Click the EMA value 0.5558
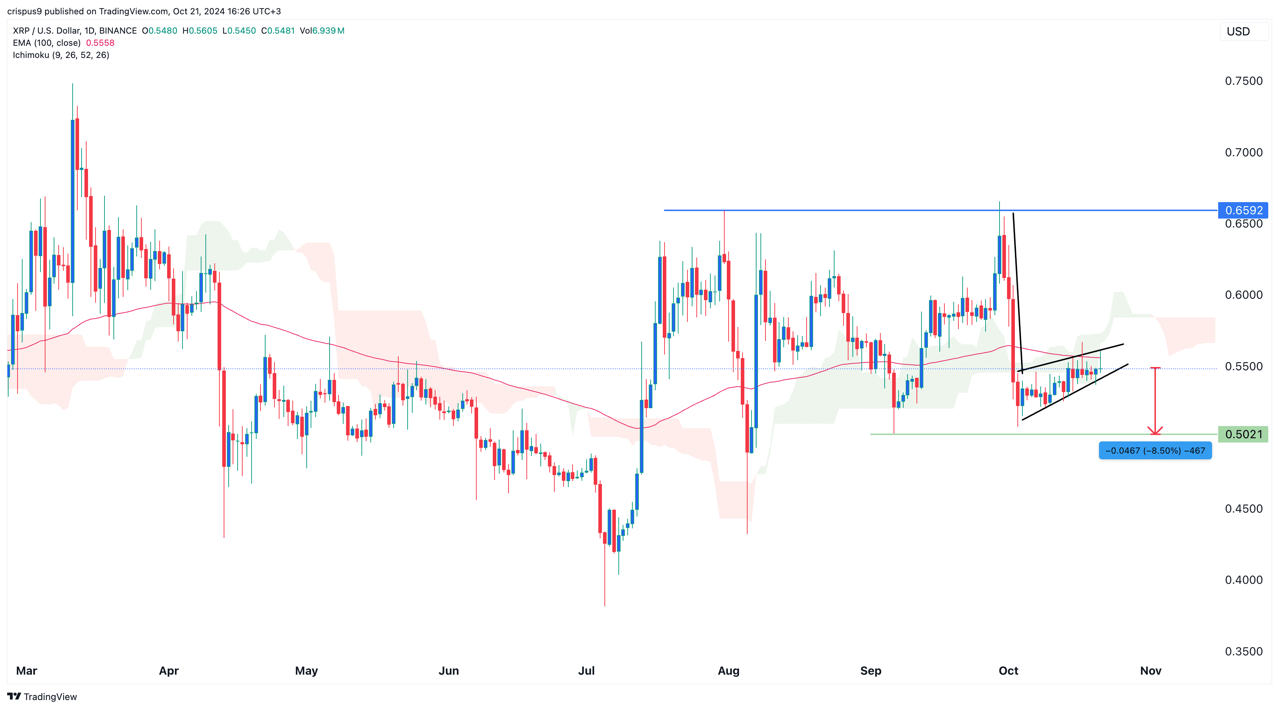The height and width of the screenshot is (709, 1279). click(x=100, y=43)
